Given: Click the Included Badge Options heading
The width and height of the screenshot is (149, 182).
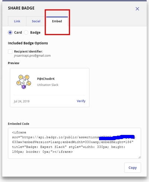Looking at the screenshot, I should tap(28, 43).
